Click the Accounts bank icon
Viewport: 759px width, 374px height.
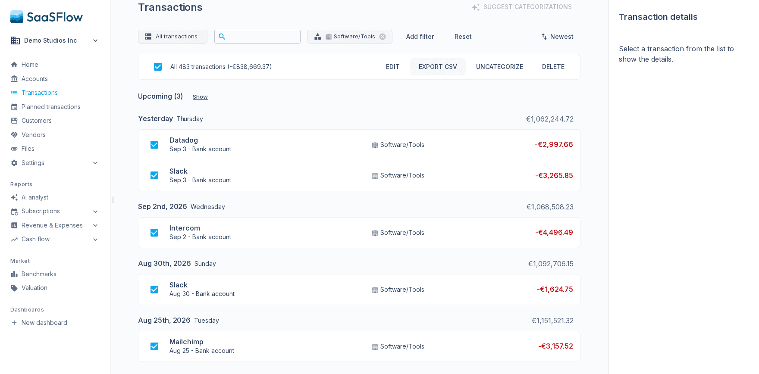pos(14,79)
